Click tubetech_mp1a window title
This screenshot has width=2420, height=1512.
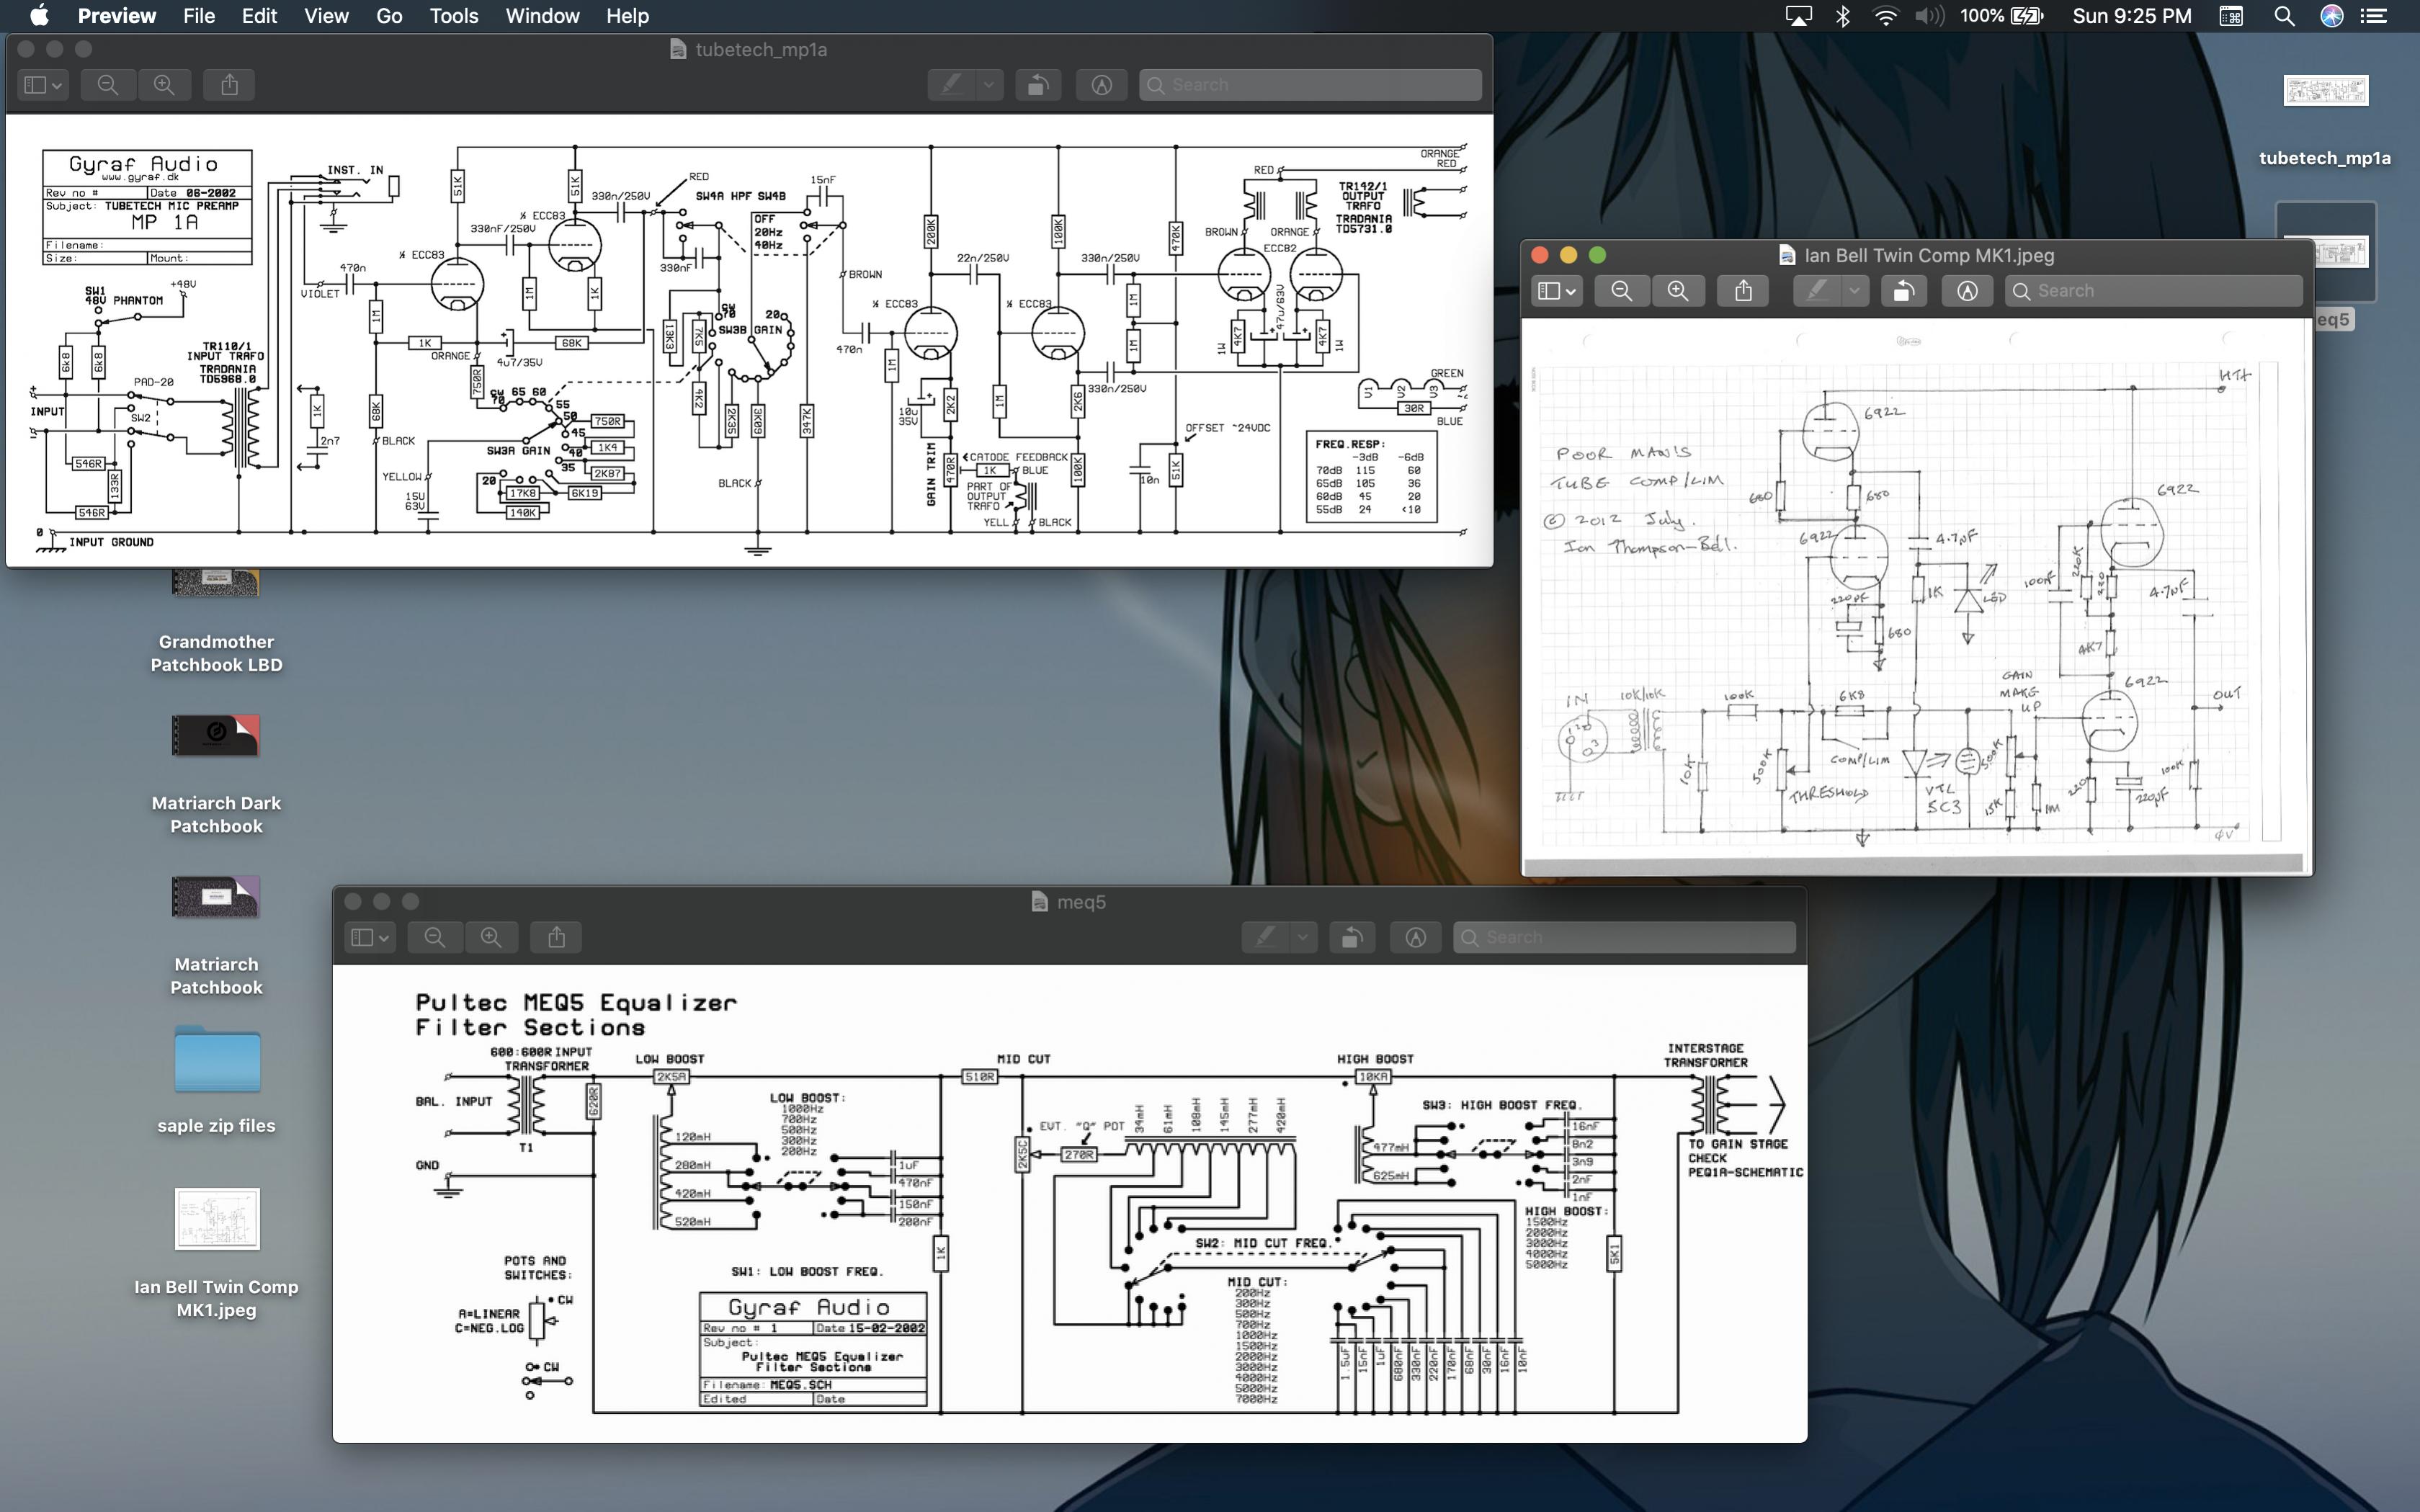(761, 50)
